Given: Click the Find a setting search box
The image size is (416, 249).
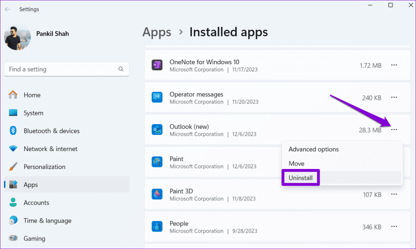Looking at the screenshot, I should pyautogui.click(x=66, y=69).
